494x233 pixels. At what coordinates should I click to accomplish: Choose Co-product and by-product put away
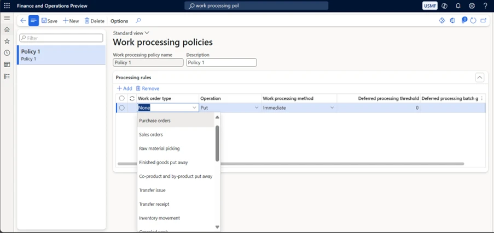176,176
